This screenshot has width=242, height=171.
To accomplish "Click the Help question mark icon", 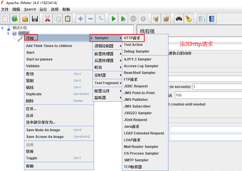I will click(212, 19).
